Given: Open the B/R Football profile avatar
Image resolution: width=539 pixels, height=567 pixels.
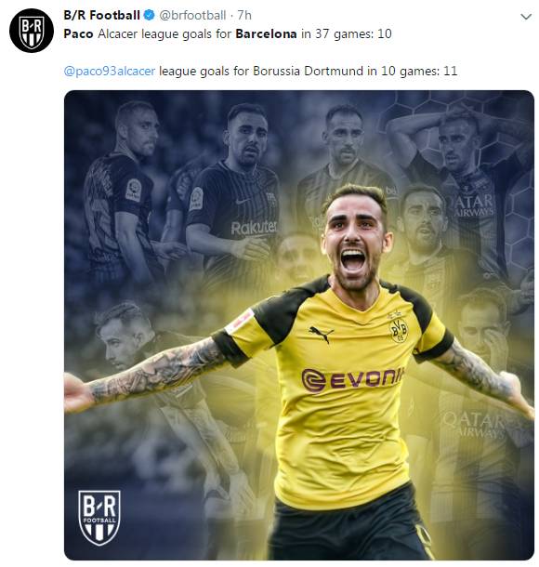Looking at the screenshot, I should (x=32, y=31).
